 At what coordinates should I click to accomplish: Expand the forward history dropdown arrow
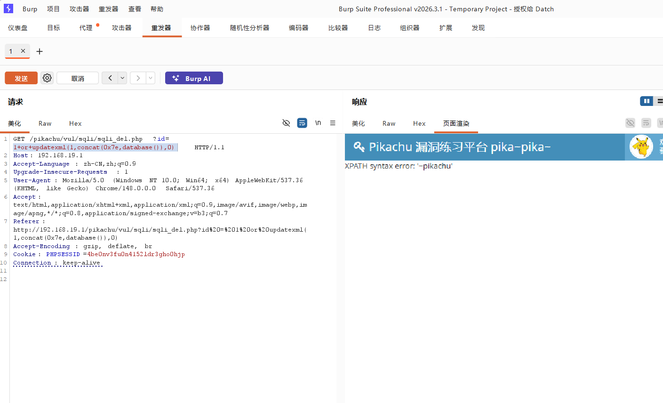(151, 78)
